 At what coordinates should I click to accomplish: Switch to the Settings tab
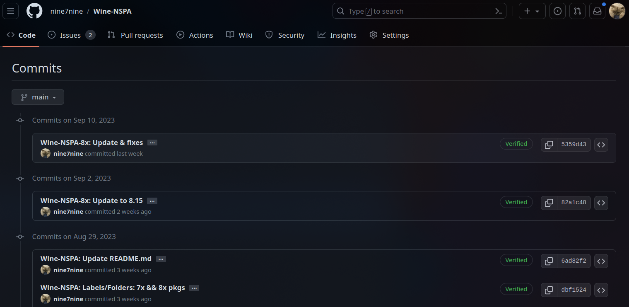point(389,35)
